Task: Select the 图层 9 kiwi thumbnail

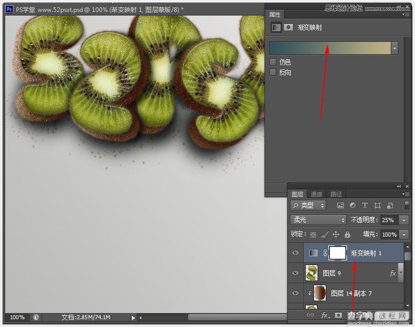Action: [x=311, y=273]
